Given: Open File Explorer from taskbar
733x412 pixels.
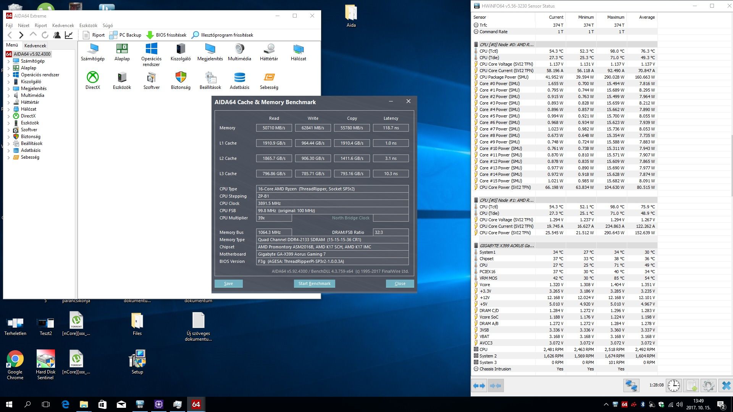Looking at the screenshot, I should click(84, 404).
